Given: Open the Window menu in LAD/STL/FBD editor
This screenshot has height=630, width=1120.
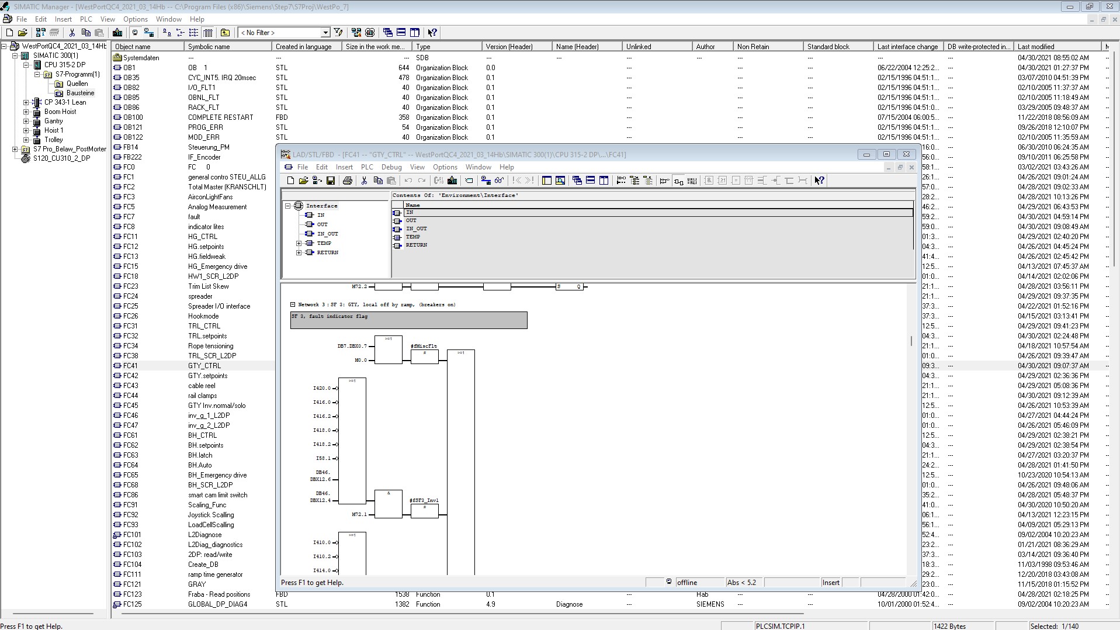Looking at the screenshot, I should 478,167.
